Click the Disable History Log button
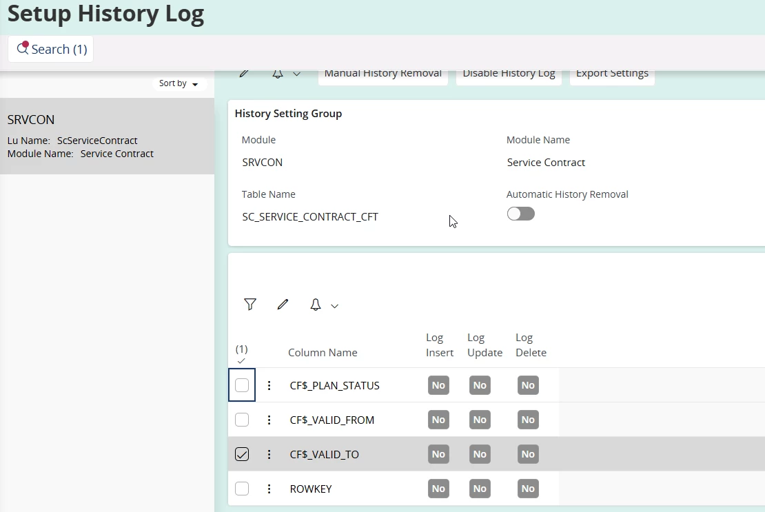This screenshot has width=765, height=512. [509, 74]
